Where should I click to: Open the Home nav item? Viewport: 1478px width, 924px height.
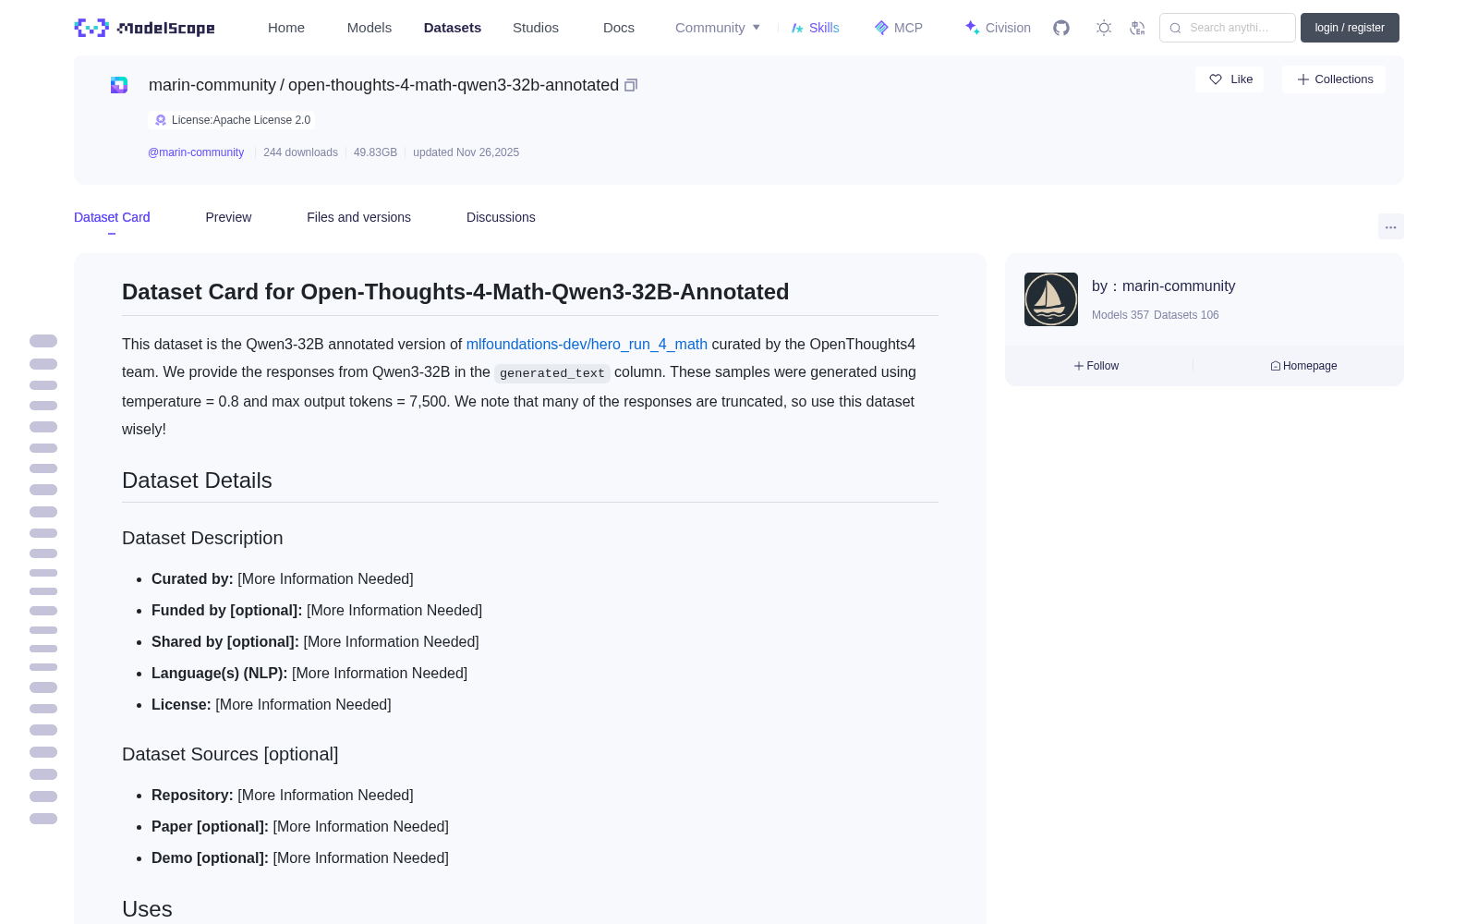(x=286, y=28)
